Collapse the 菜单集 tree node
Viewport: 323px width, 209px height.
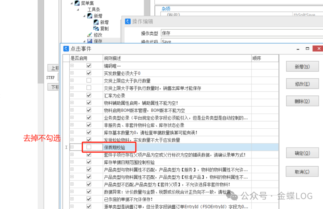click(x=71, y=3)
